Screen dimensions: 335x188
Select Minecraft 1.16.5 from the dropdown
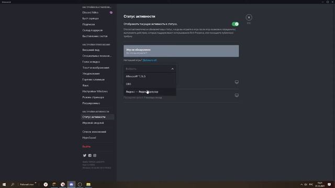(x=150, y=76)
